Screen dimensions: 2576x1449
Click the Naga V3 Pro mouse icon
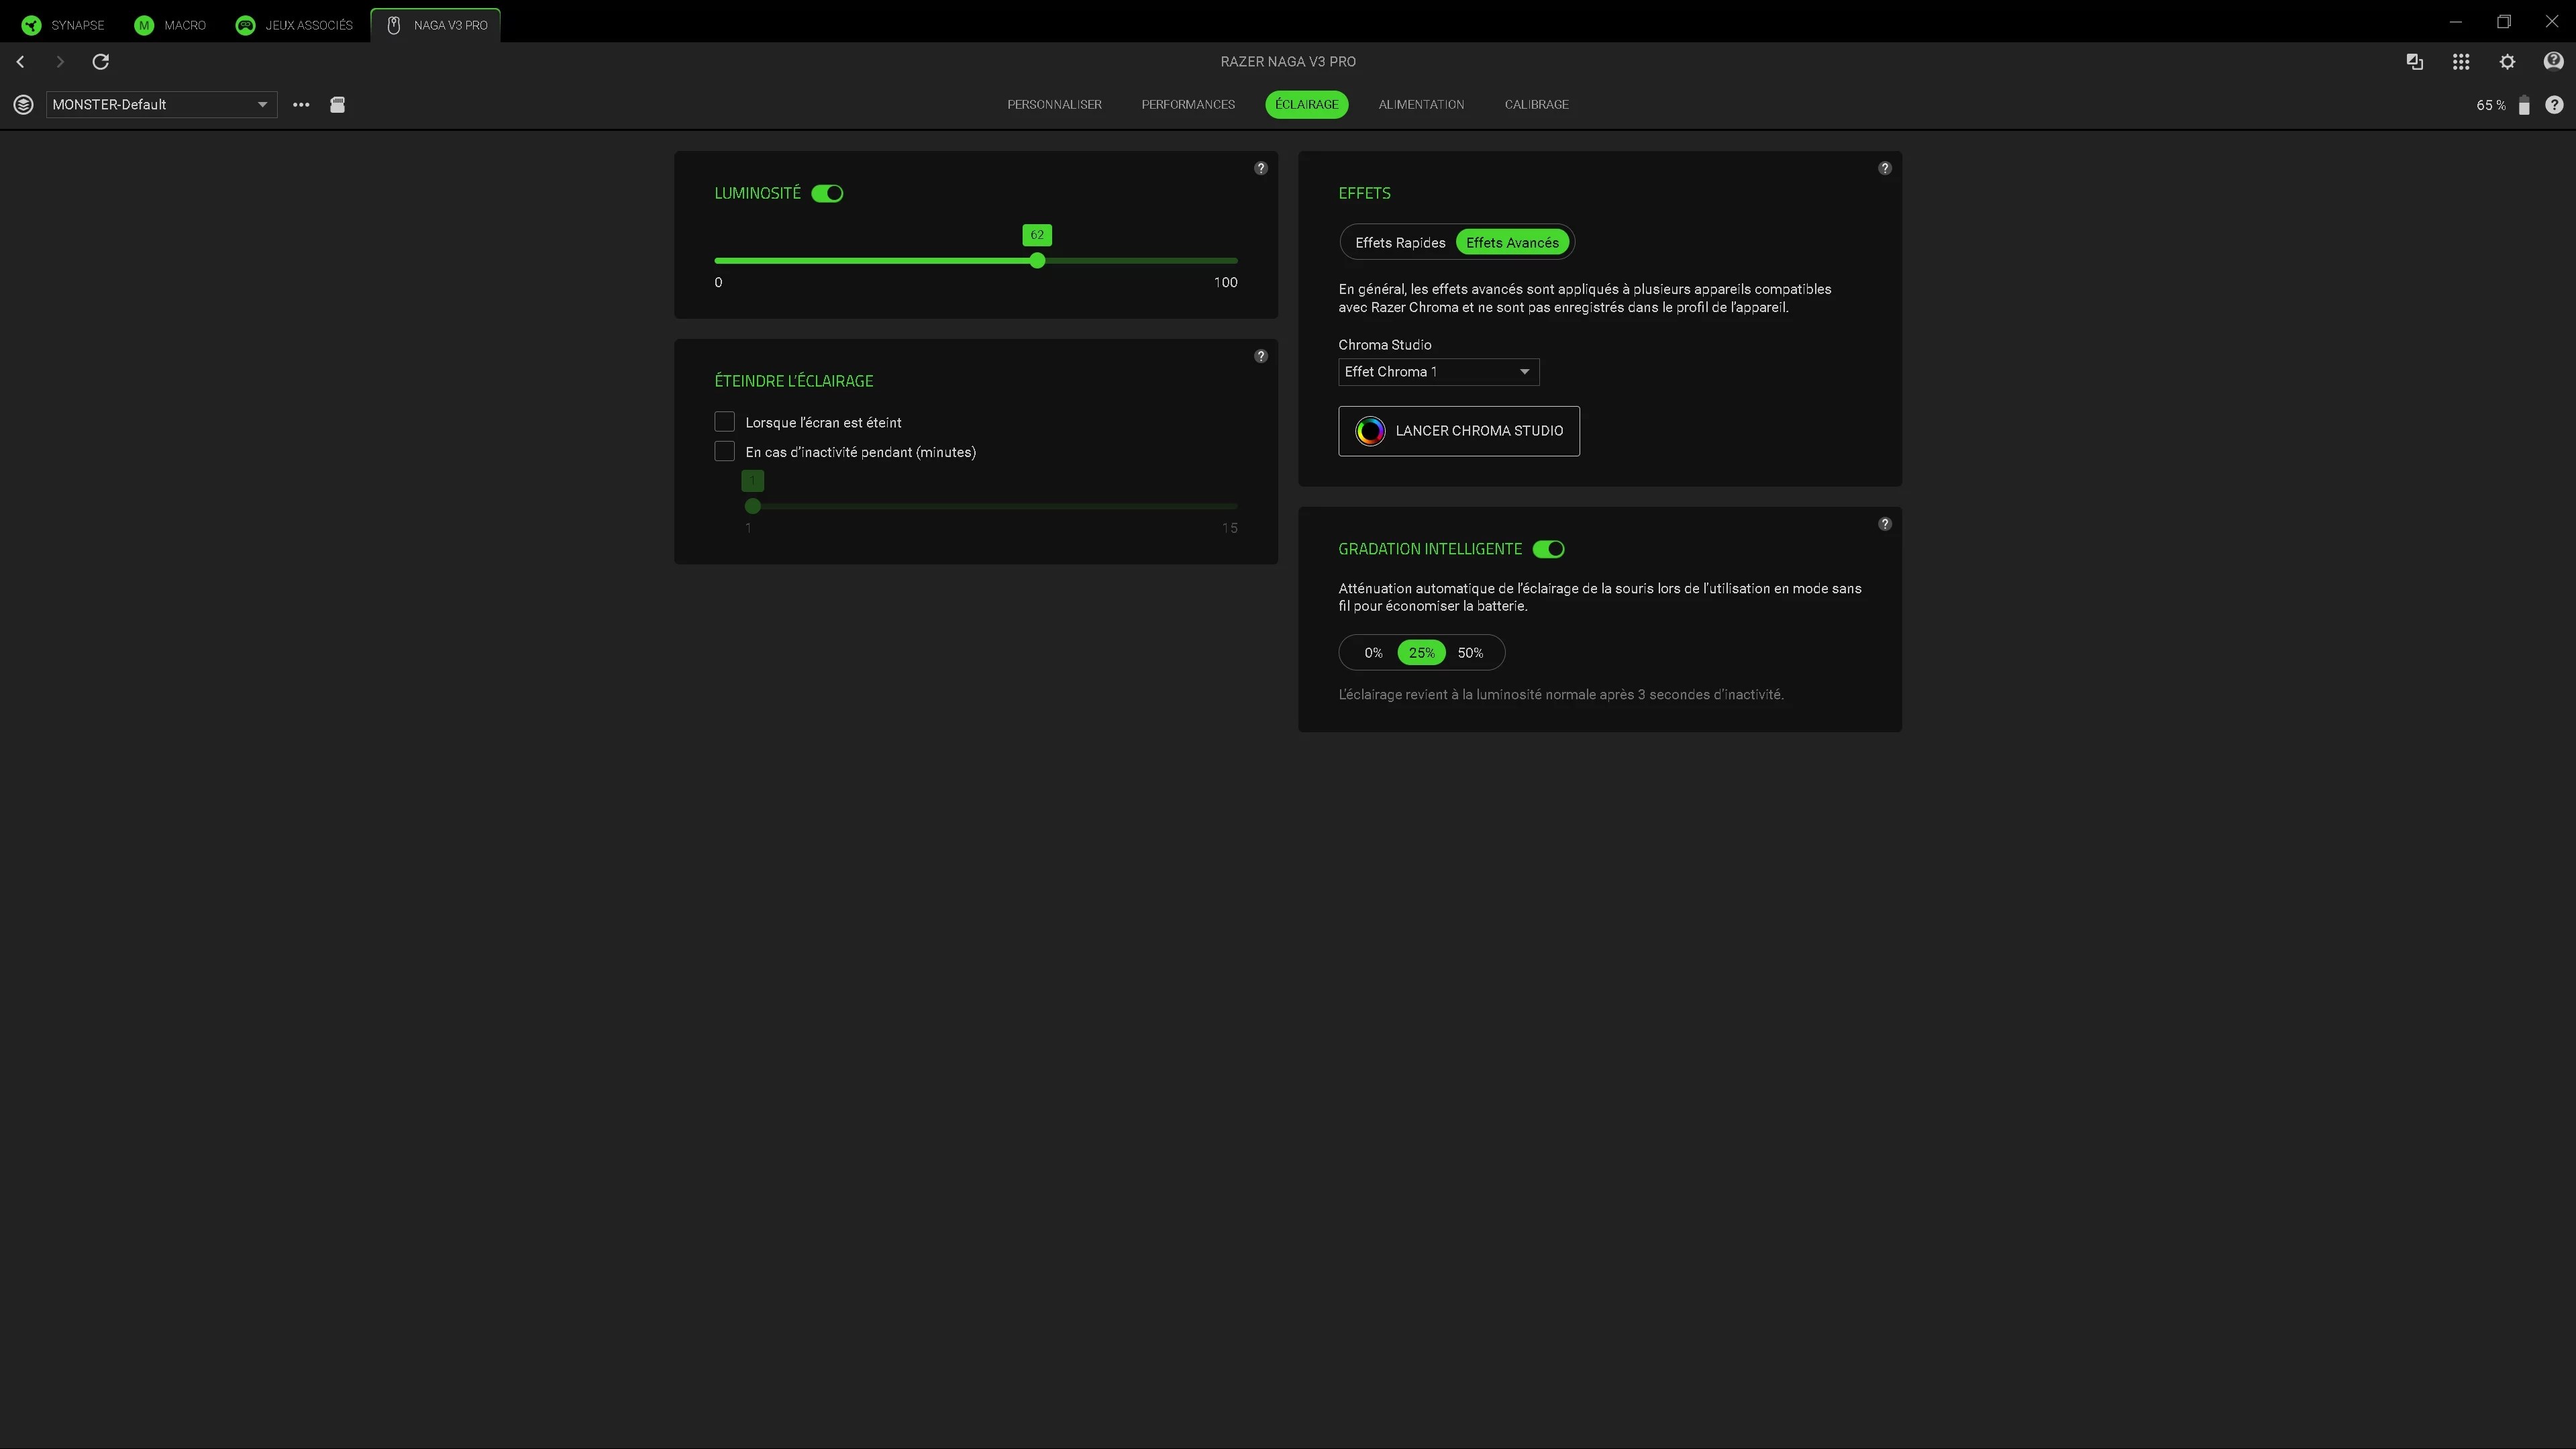click(x=394, y=25)
